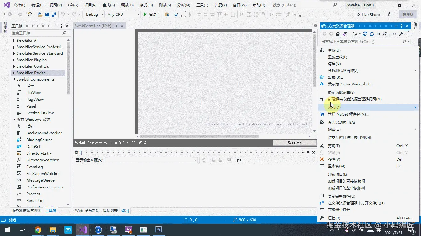Click the Swebui Designer version link
Image resolution: width=421 pixels, height=236 pixels.
click(x=110, y=143)
